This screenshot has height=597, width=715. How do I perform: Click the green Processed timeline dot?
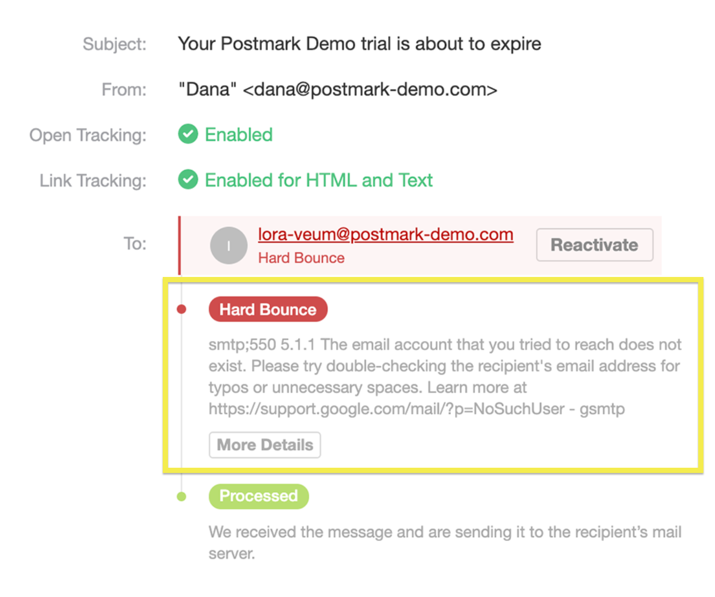click(182, 496)
